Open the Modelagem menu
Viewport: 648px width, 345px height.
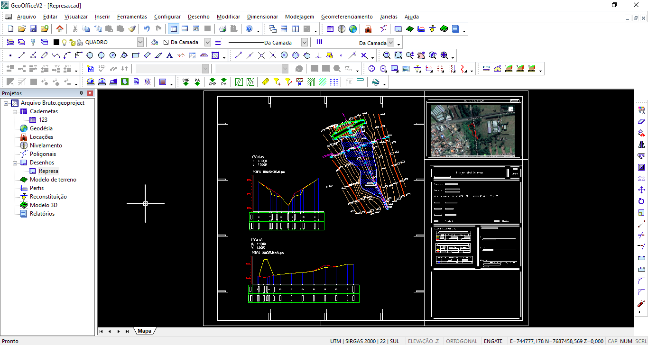[x=299, y=17]
